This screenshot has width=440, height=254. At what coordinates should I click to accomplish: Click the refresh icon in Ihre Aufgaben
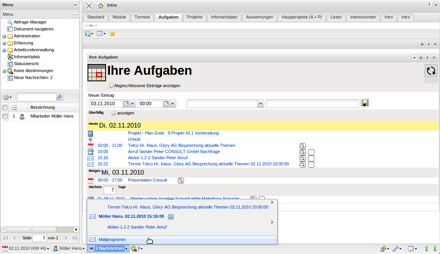[x=431, y=71]
